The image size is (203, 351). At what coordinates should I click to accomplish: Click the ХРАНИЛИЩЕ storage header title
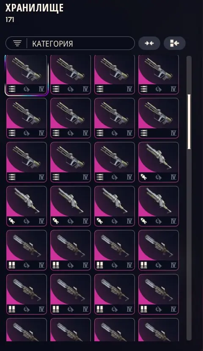[x=34, y=8]
